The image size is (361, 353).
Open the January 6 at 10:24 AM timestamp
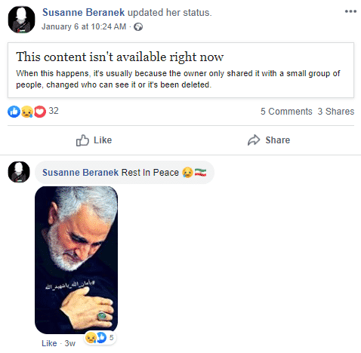(x=84, y=26)
